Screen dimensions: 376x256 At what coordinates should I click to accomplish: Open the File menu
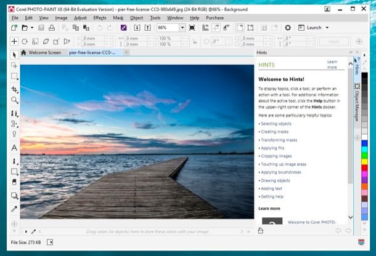tap(15, 18)
